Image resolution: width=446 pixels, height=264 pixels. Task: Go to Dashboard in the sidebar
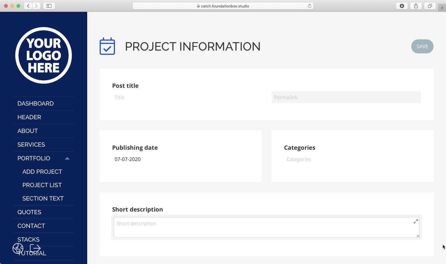click(x=36, y=104)
